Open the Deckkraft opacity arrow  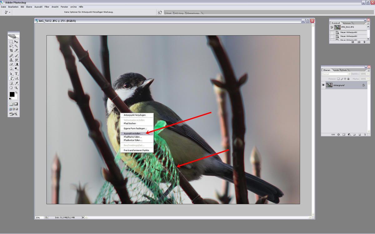368,74
